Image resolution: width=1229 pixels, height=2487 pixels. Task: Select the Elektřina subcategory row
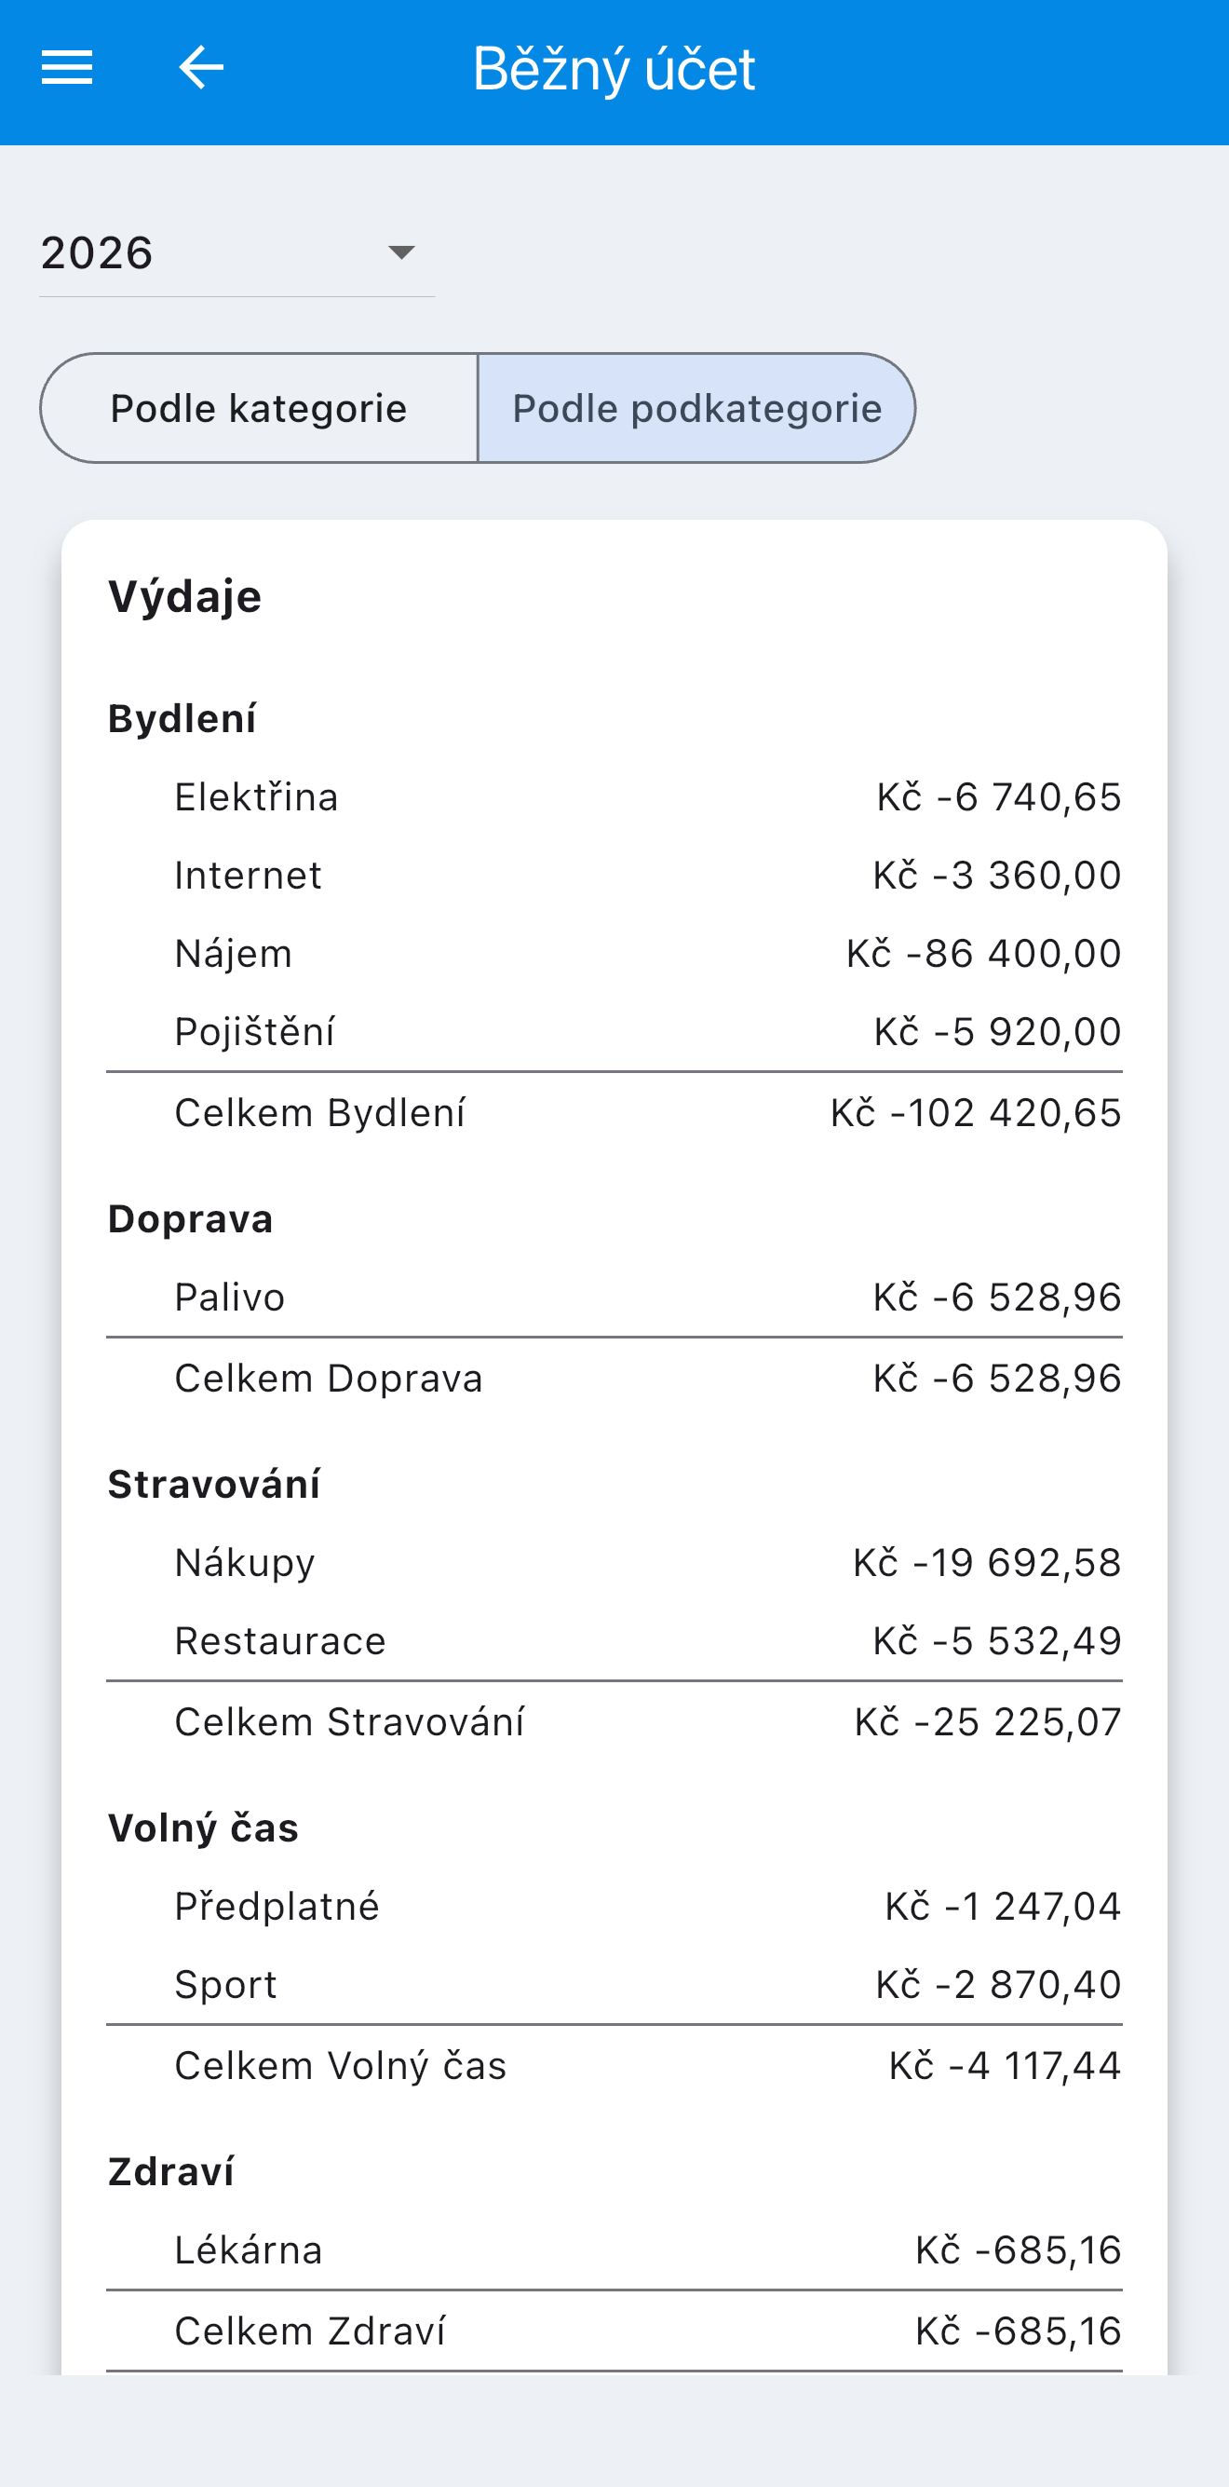point(614,797)
